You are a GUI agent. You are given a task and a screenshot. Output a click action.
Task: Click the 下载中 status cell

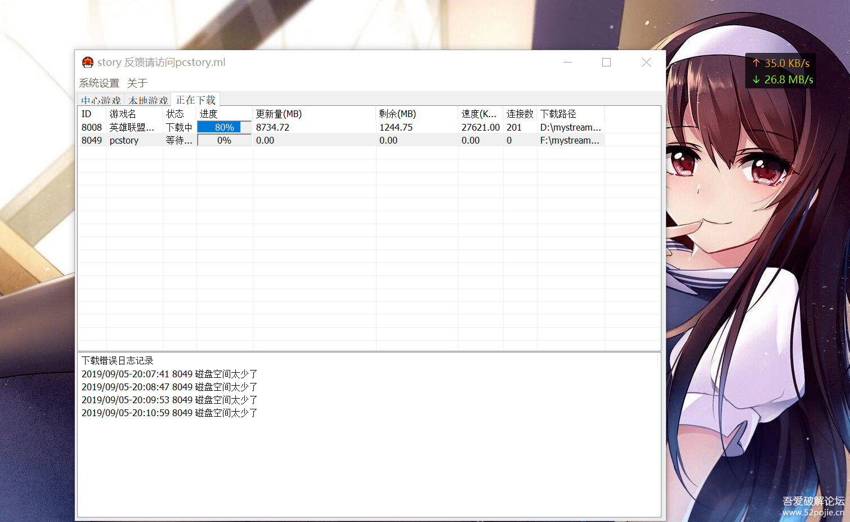[179, 127]
